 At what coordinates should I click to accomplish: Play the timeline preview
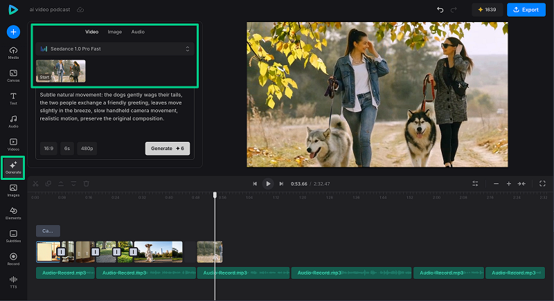[x=268, y=184]
